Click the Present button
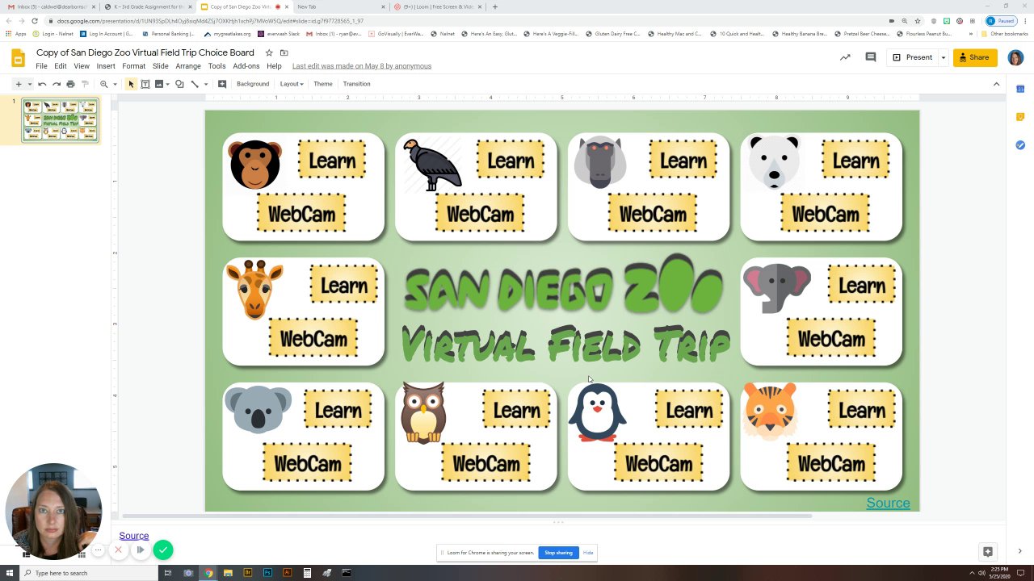This screenshot has width=1034, height=581. (913, 57)
